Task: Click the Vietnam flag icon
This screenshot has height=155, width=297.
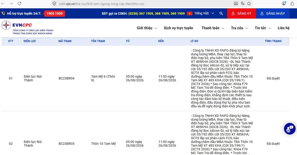Action: click(x=190, y=13)
